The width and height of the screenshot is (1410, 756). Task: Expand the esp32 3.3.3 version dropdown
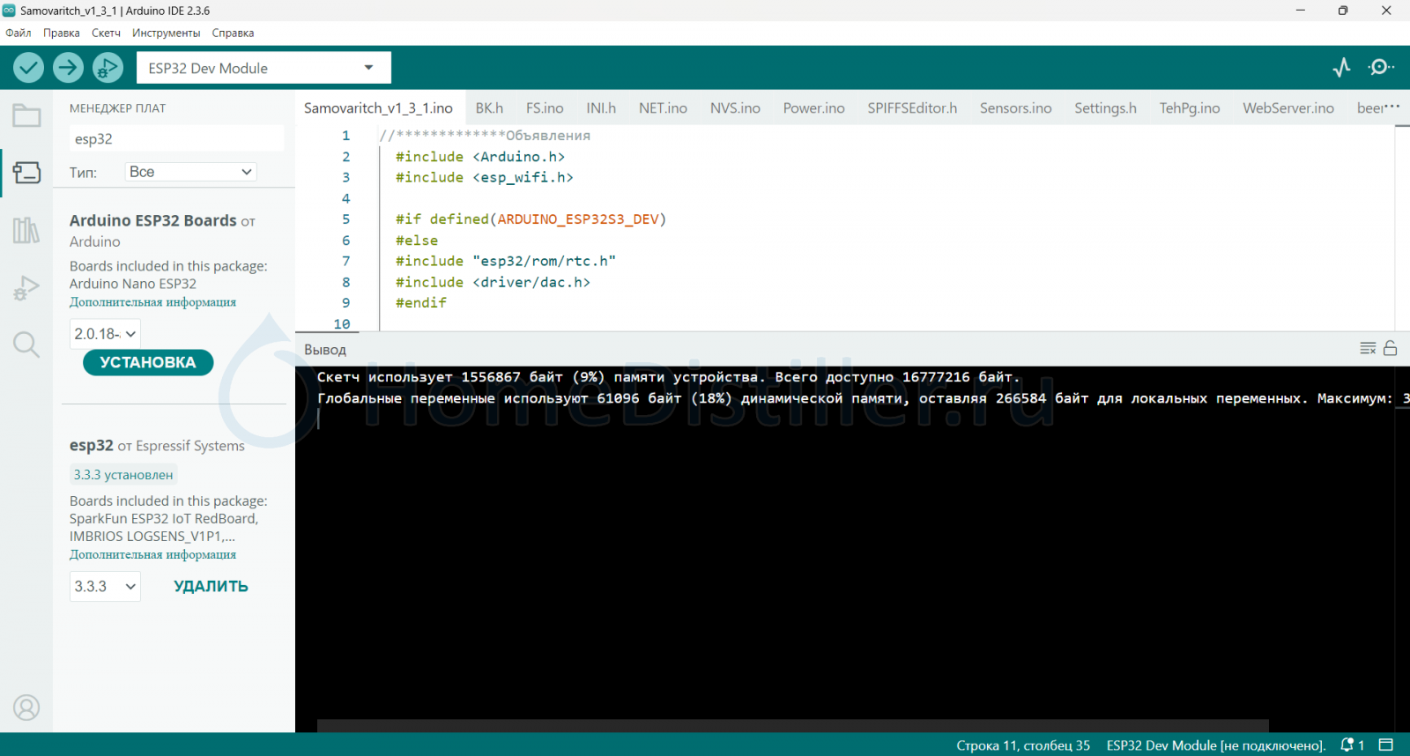click(x=105, y=587)
